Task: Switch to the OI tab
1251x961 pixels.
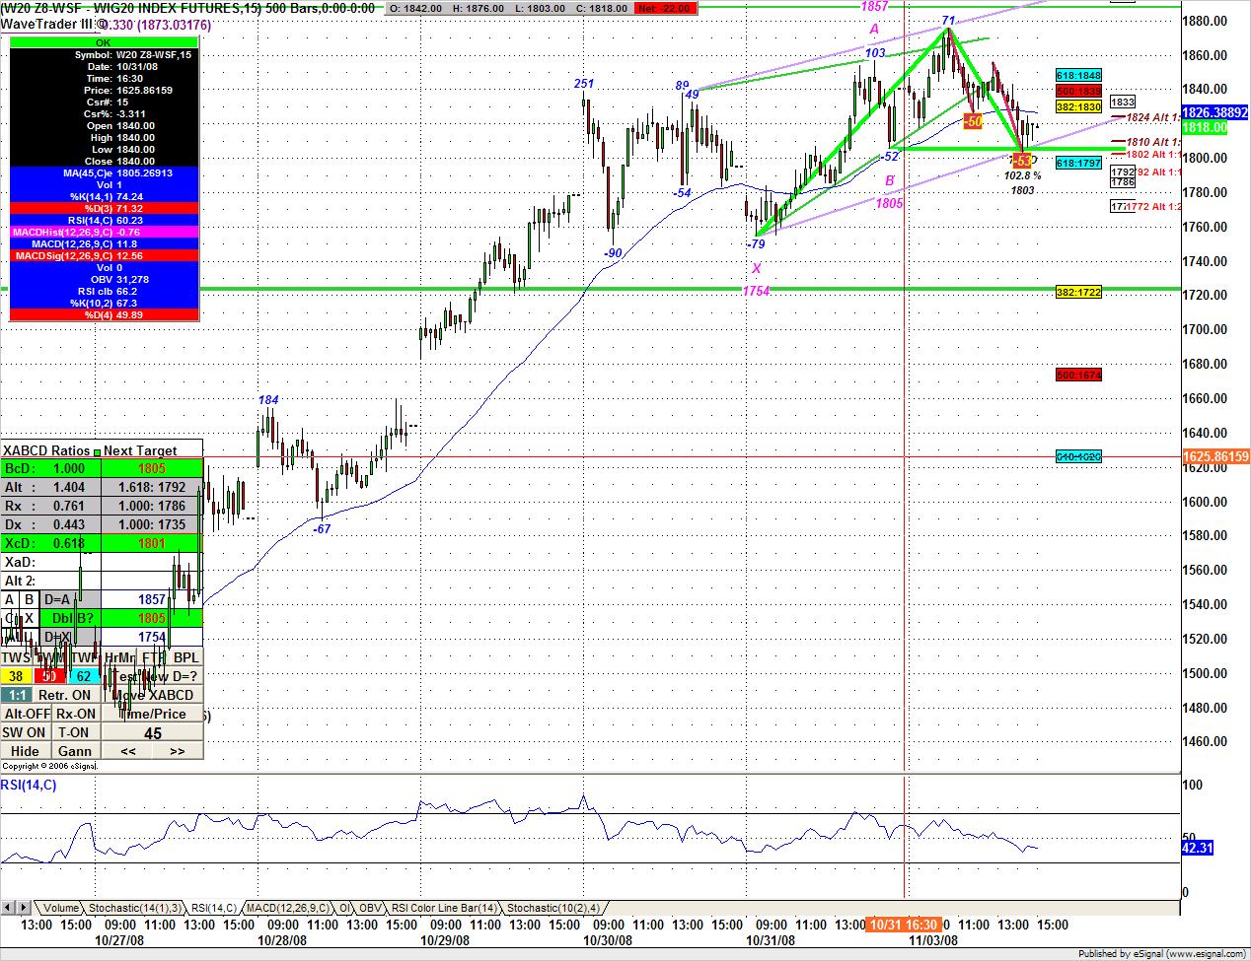Action: tap(345, 908)
